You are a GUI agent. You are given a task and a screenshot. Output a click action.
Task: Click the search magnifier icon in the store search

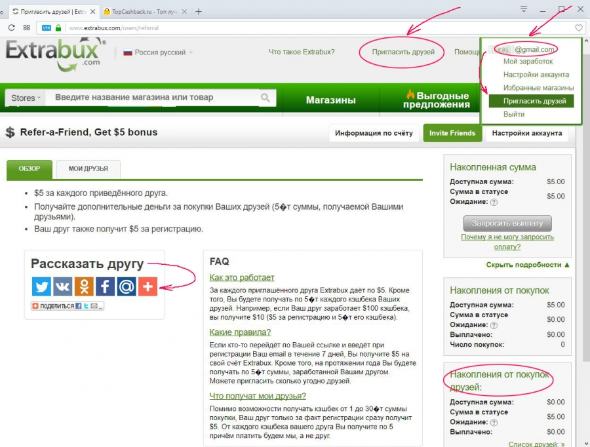(x=265, y=98)
